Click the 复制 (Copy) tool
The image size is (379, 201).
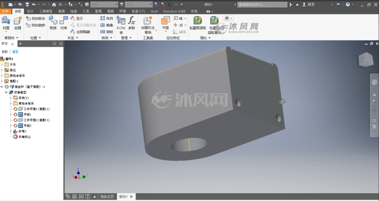pos(107,31)
